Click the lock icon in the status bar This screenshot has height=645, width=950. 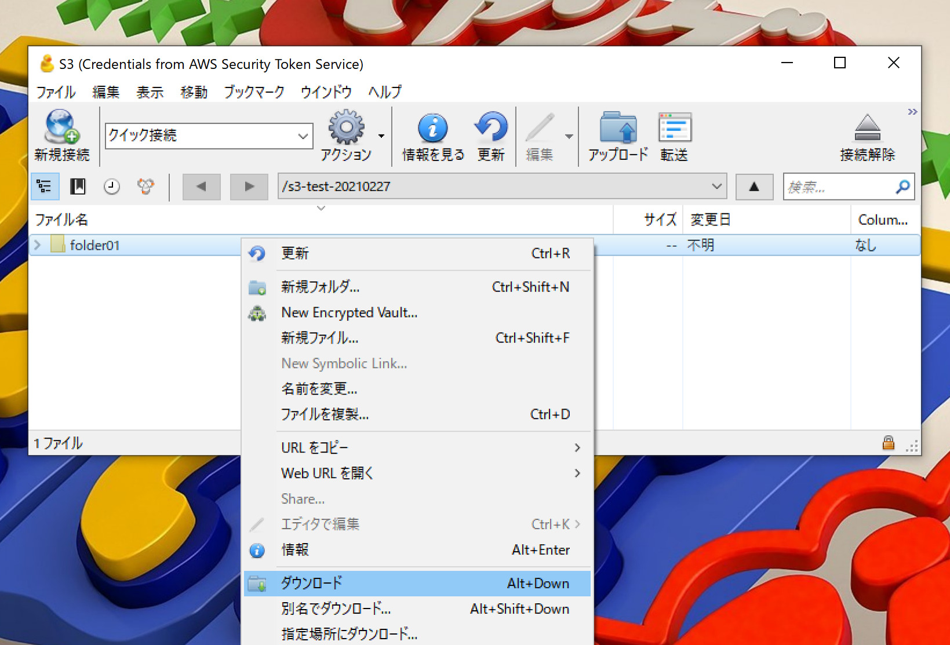coord(888,443)
